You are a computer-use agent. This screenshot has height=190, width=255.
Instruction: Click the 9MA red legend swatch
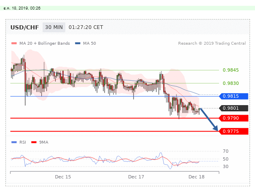(x=34, y=142)
